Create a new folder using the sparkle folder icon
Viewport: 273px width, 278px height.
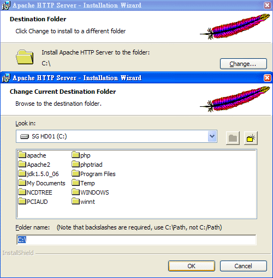251,138
